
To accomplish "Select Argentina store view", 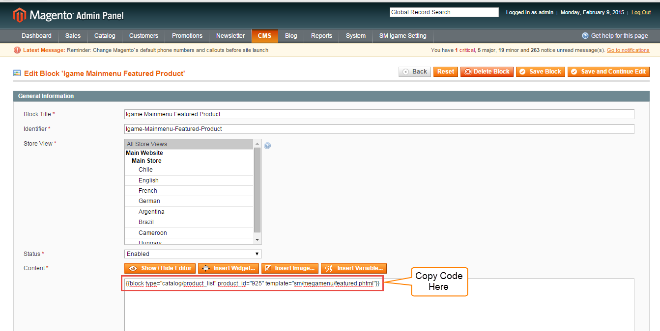I will tap(189, 212).
